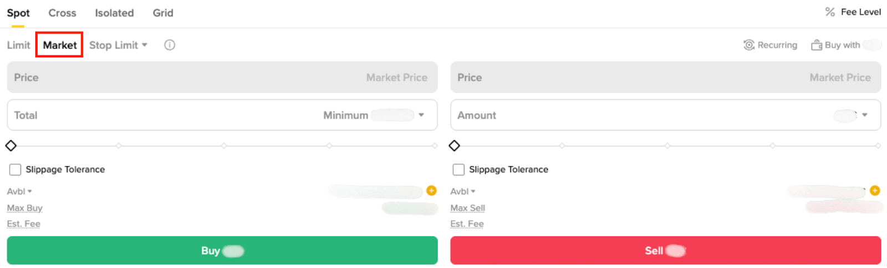Select the Limit order tab
Viewport: 887px width, 268px height.
click(x=18, y=45)
